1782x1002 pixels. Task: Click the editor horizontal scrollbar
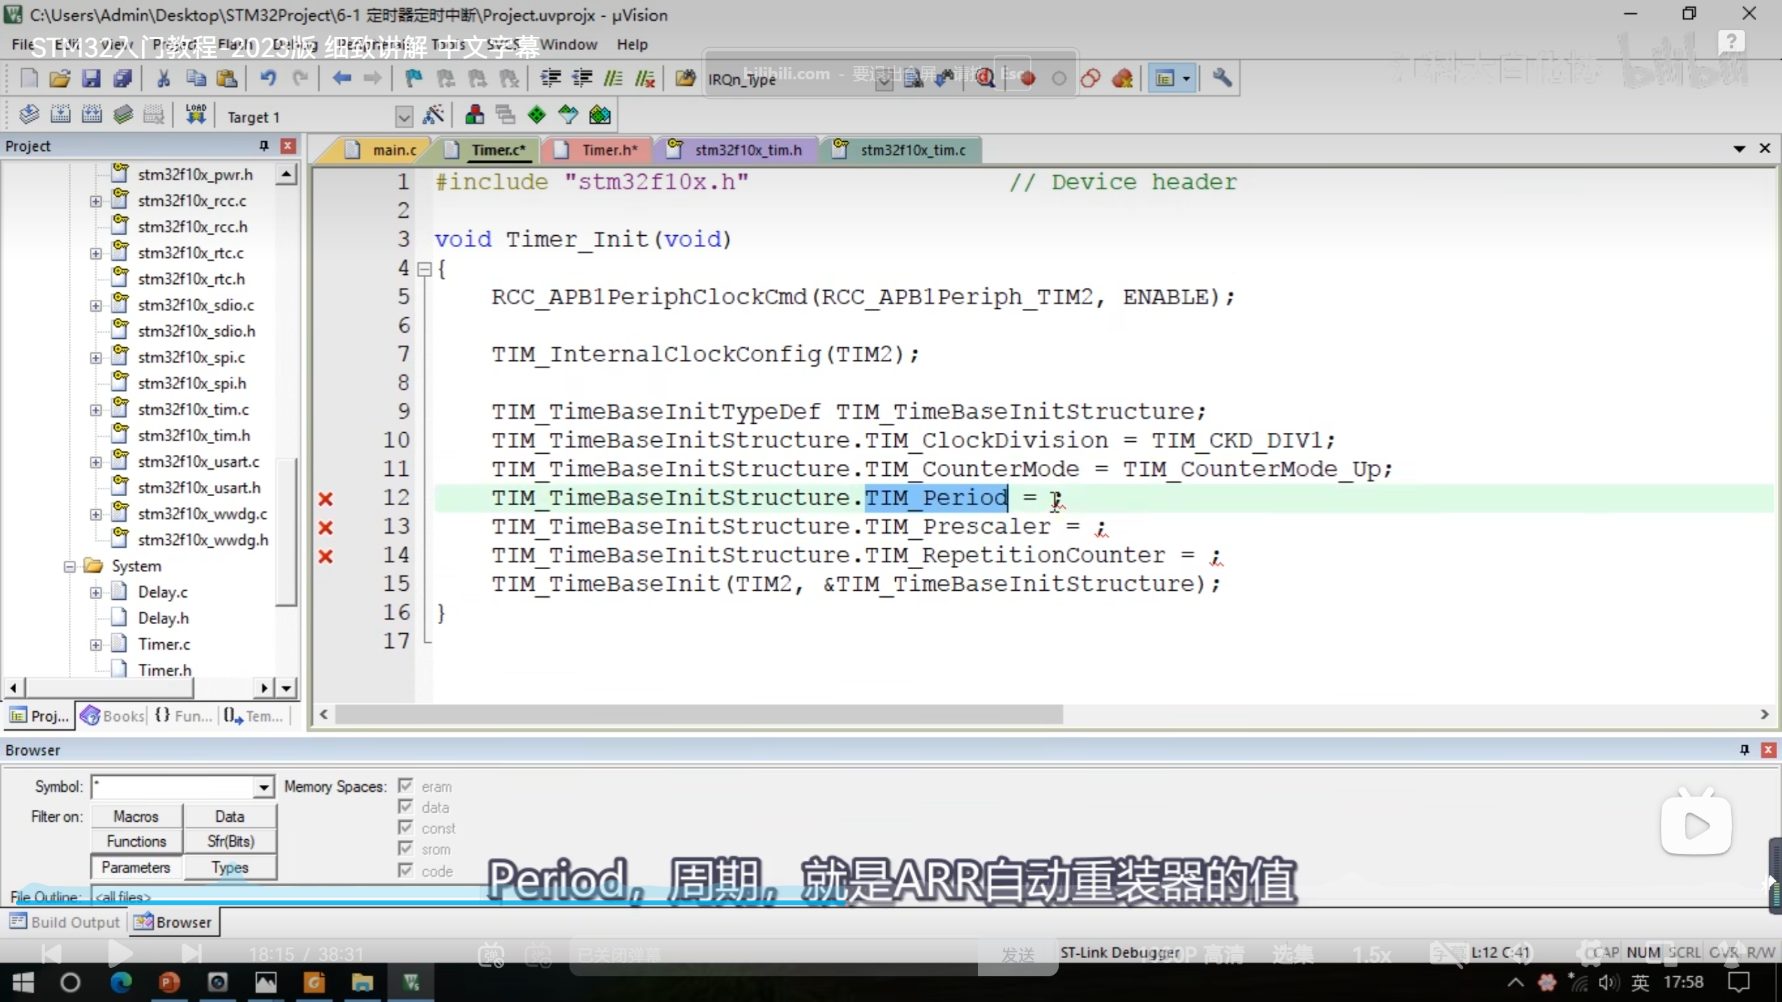coord(696,715)
